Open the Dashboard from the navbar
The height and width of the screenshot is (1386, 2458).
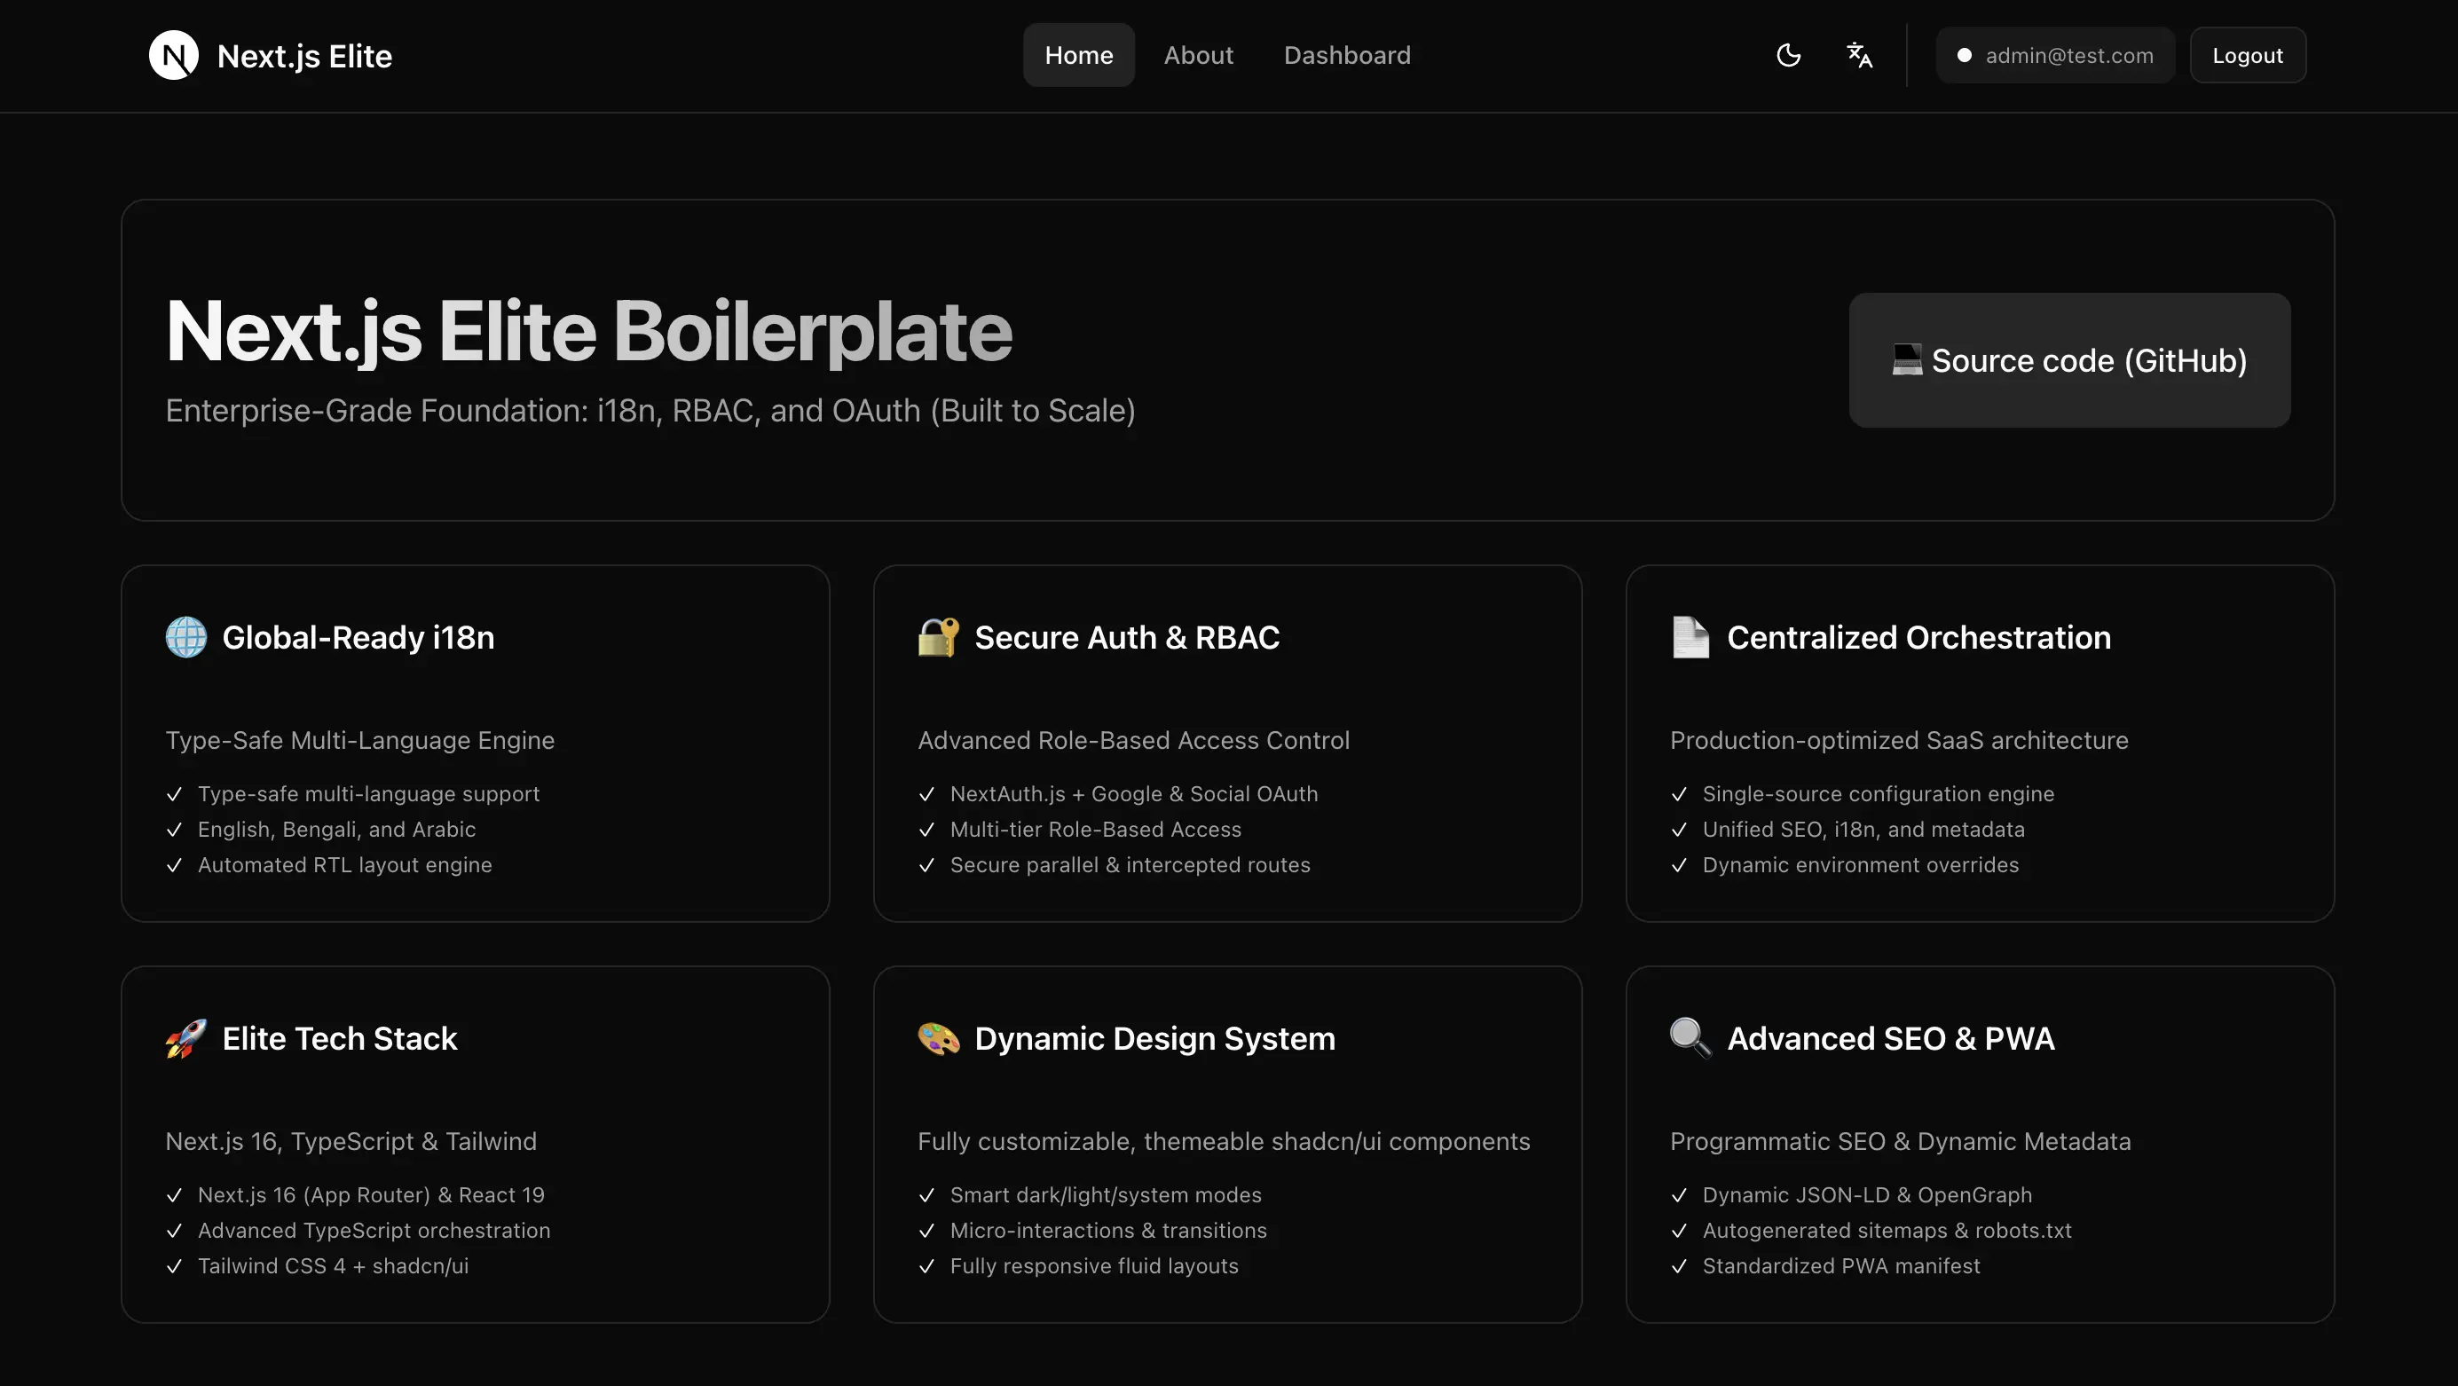pyautogui.click(x=1346, y=54)
